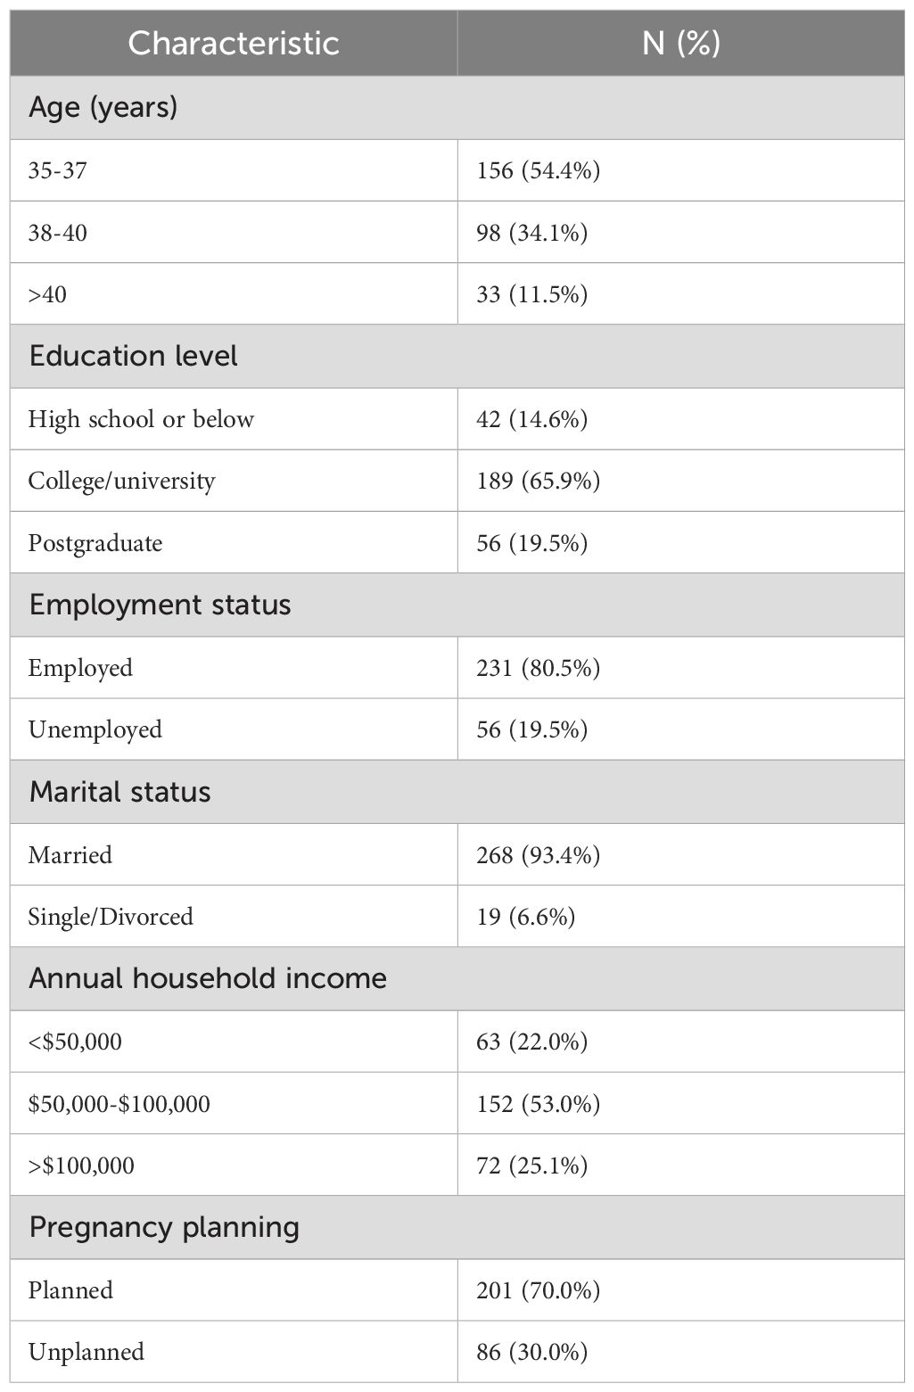
Task: Click the 231 (80.5%) employed value
Action: tap(538, 668)
